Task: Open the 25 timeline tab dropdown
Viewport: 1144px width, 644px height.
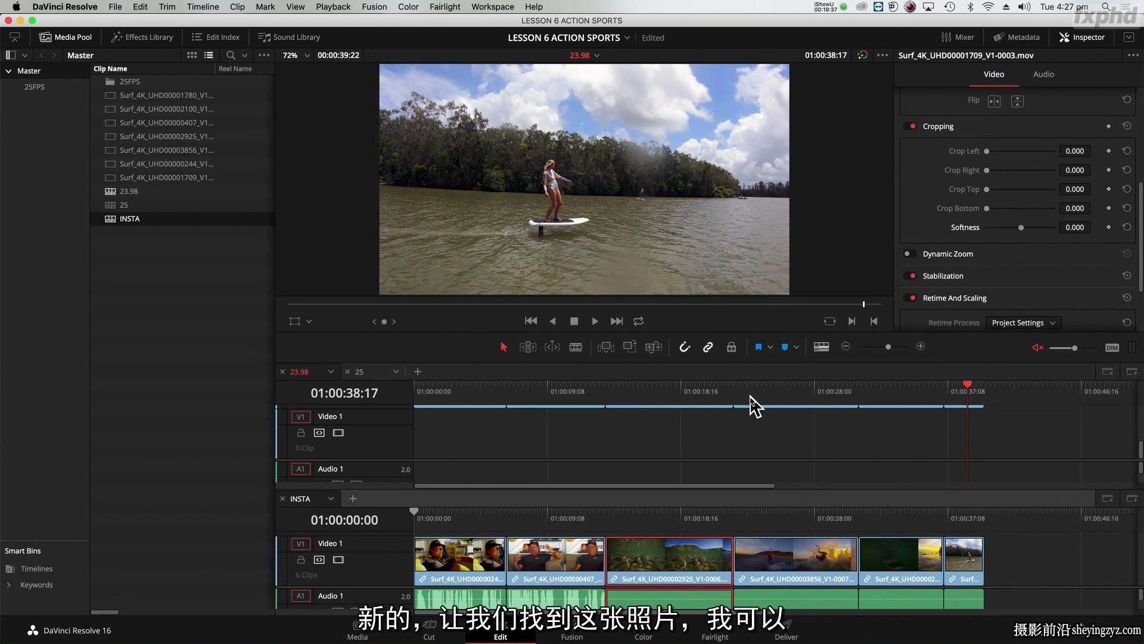Action: coord(396,371)
